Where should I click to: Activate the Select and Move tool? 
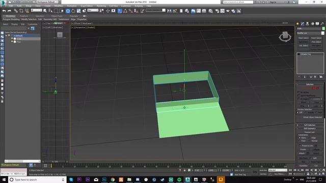pyautogui.click(x=68, y=11)
